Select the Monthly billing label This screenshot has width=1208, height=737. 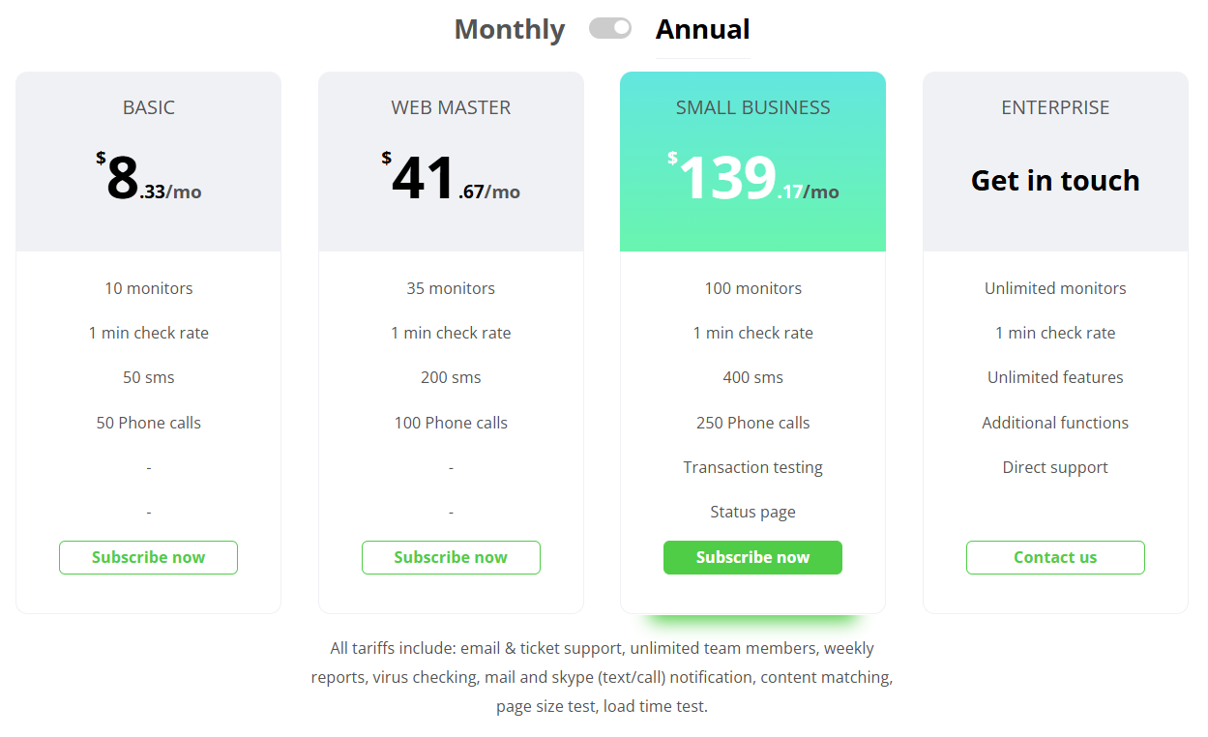tap(510, 29)
